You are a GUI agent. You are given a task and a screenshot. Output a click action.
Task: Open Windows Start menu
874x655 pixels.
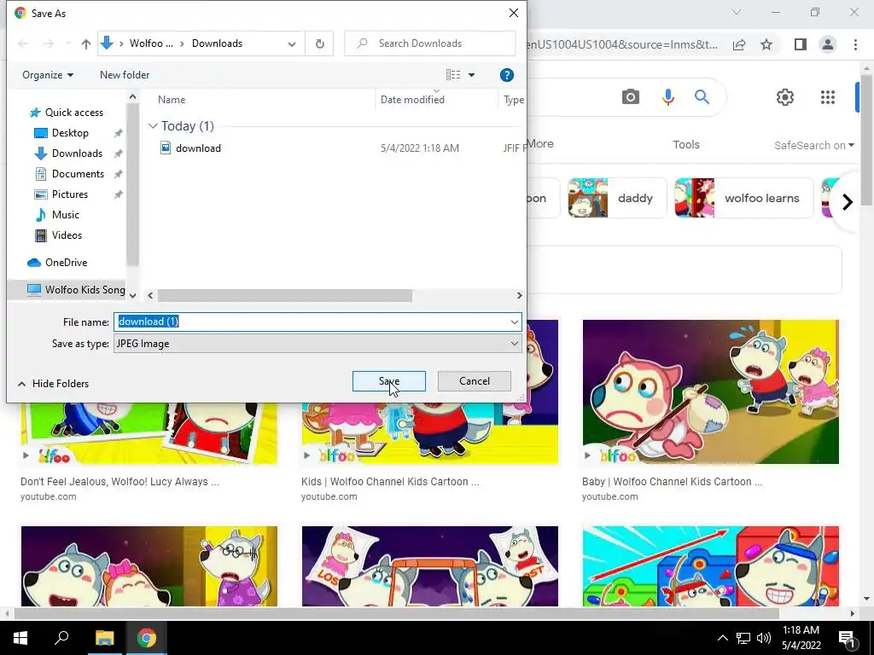coord(20,638)
